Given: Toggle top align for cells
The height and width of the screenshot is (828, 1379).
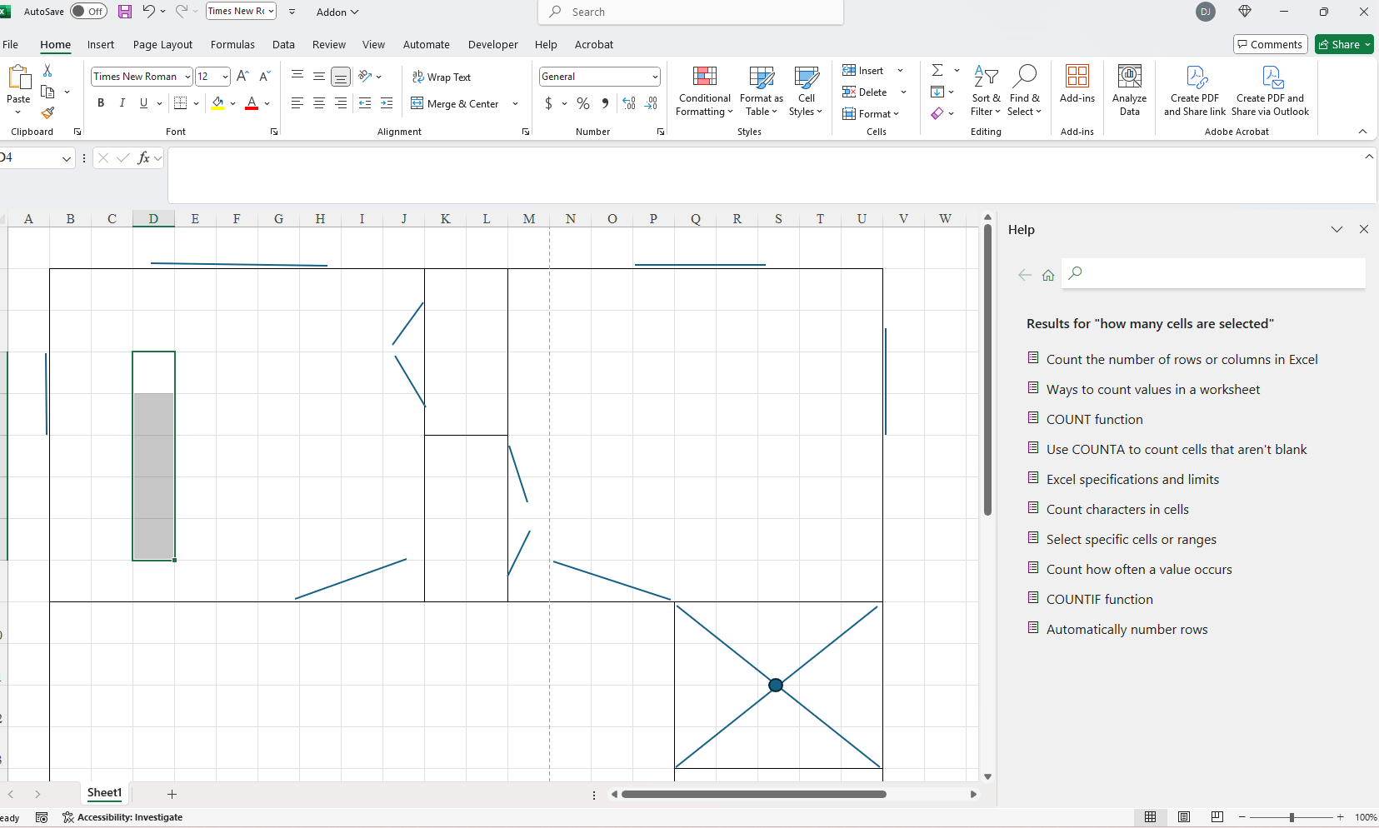Looking at the screenshot, I should 297,77.
